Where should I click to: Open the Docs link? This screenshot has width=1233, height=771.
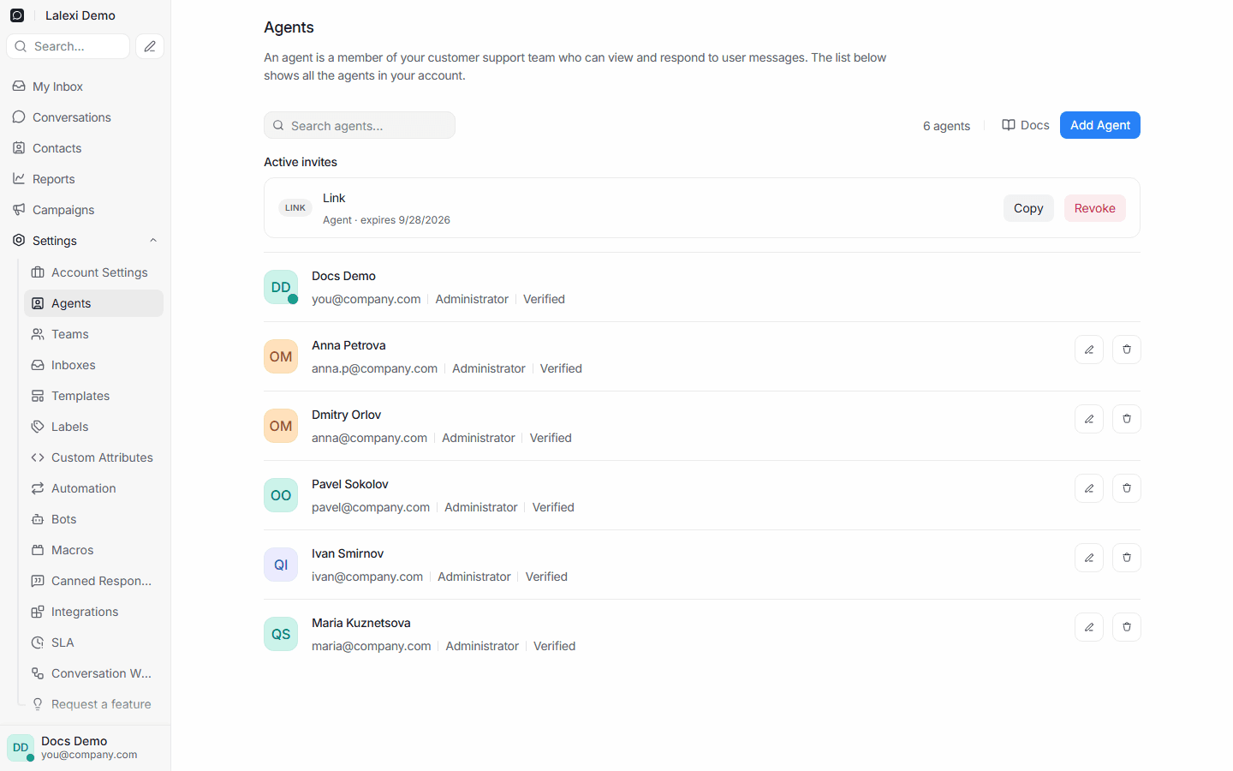click(x=1026, y=125)
